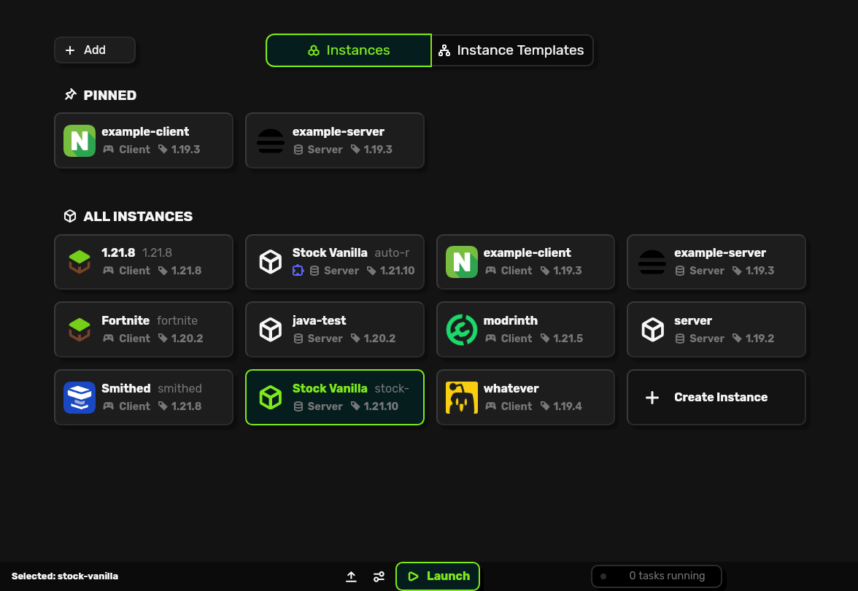This screenshot has height=591, width=858.
Task: Click the Create Instance label
Action: (x=721, y=397)
